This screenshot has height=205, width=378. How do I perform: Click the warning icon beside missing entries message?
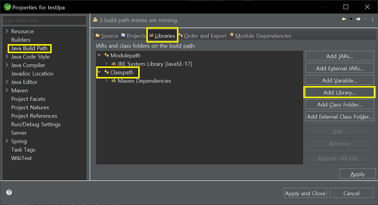tap(95, 20)
